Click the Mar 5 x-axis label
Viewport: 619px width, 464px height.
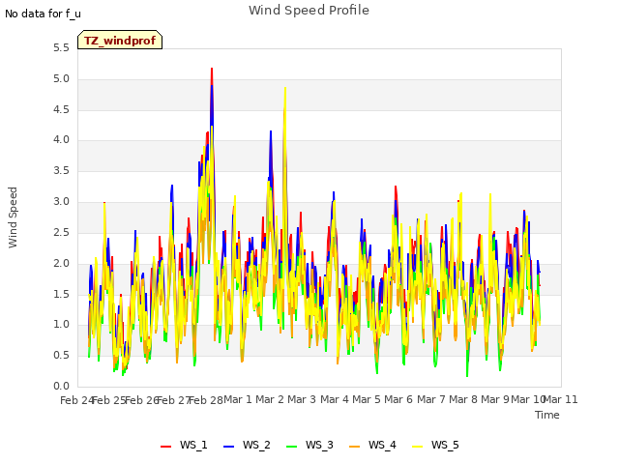(367, 399)
